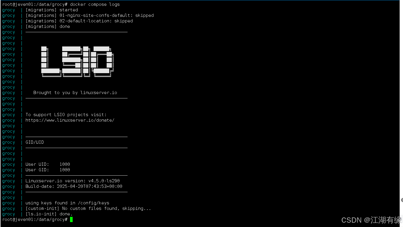This screenshot has width=403, height=227.
Task: Select the 'User GID: 1000' line
Action: [x=48, y=170]
